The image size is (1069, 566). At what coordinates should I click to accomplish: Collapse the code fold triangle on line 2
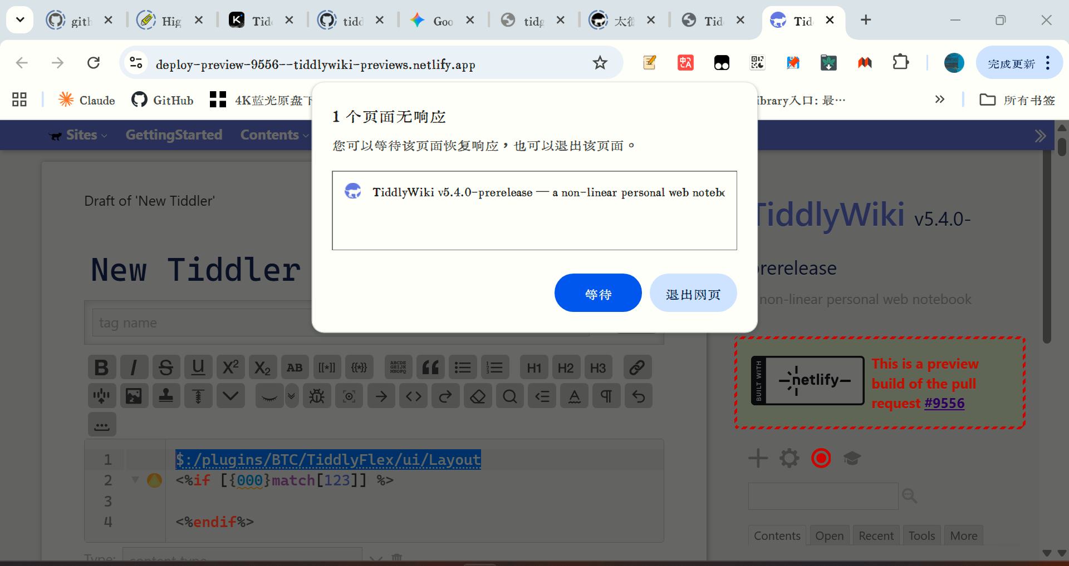(x=135, y=480)
